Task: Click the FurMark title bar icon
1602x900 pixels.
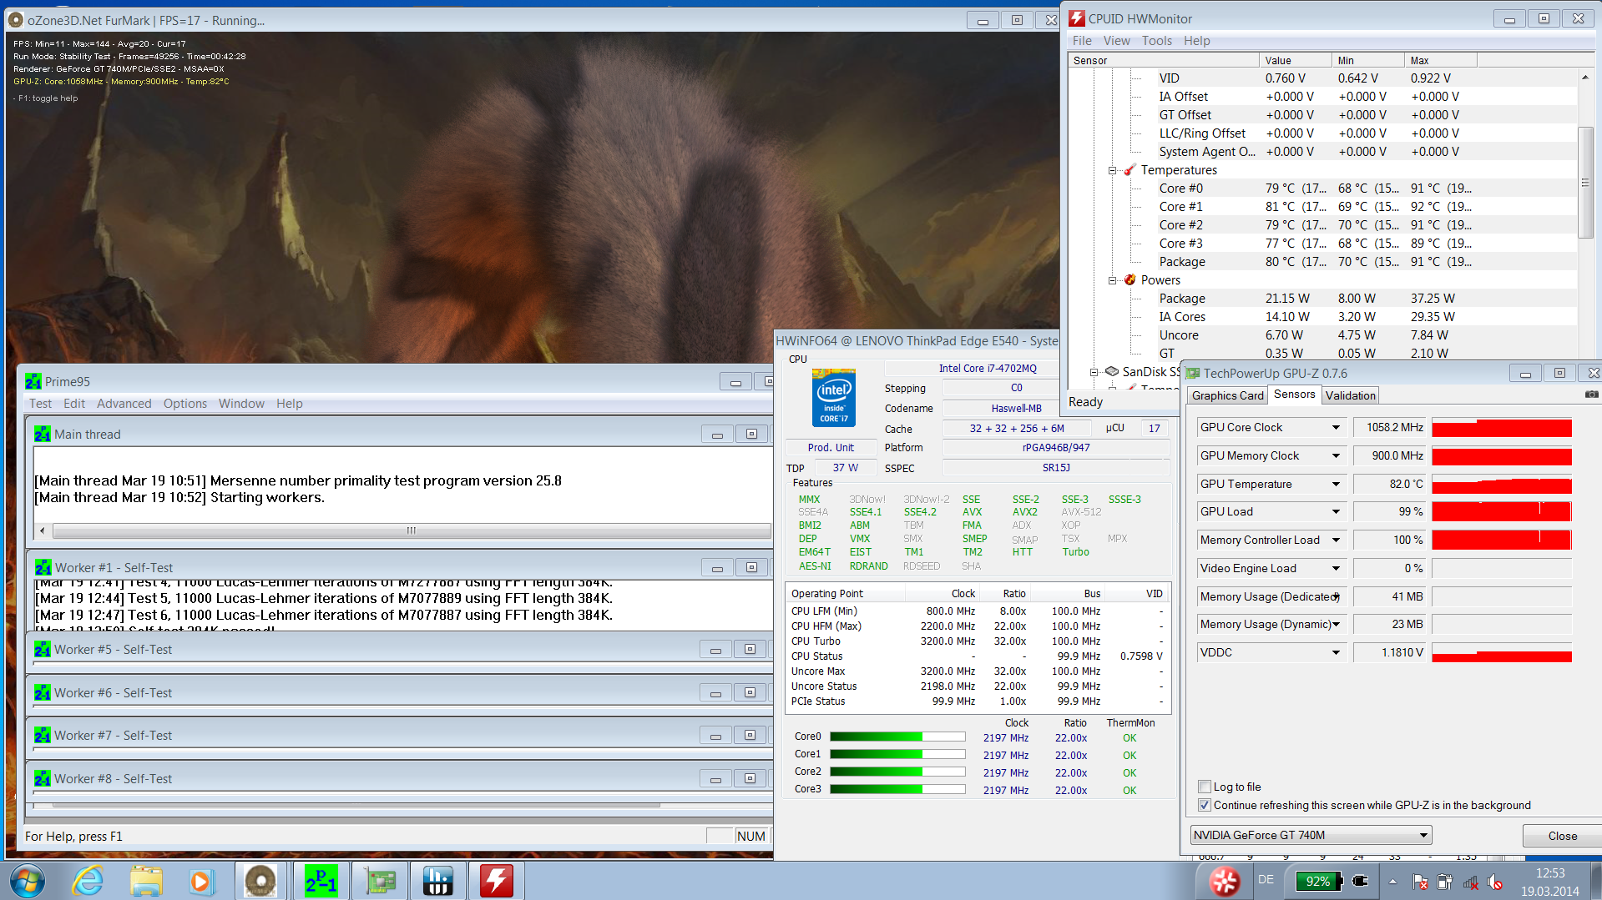Action: [x=15, y=20]
